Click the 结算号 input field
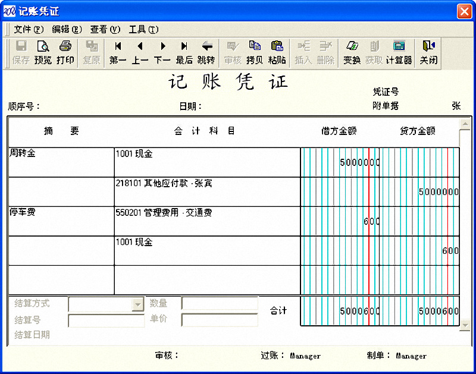Screen dimensions: 476x374 click(107, 320)
